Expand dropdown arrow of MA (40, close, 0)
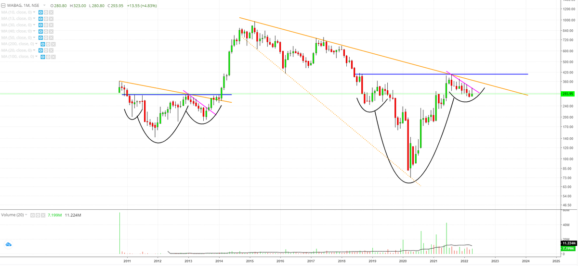Image resolution: width=578 pixels, height=266 pixels. (x=34, y=31)
